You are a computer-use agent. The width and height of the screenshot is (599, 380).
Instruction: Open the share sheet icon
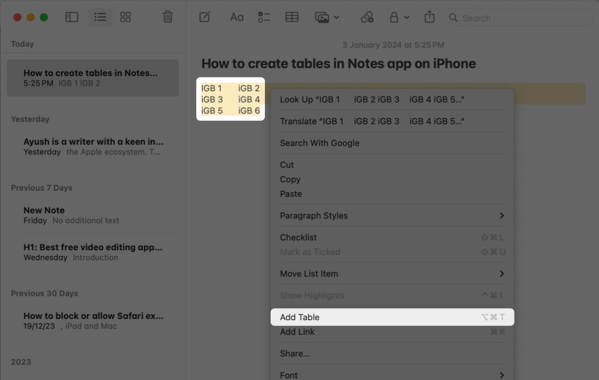coord(429,16)
